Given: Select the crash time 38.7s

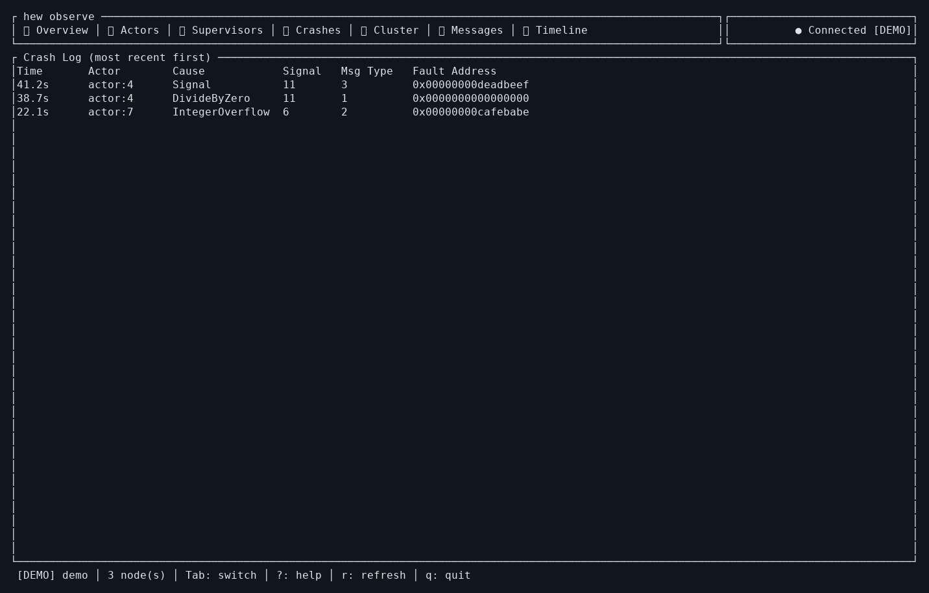Looking at the screenshot, I should 33,99.
